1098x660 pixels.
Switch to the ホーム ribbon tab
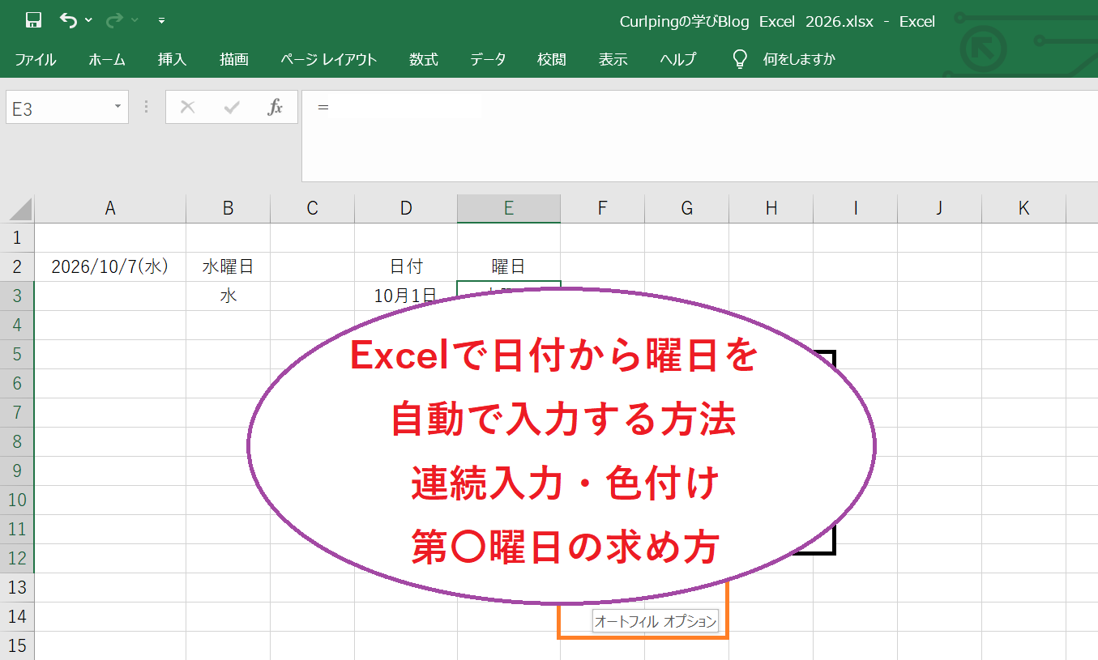[x=107, y=59]
